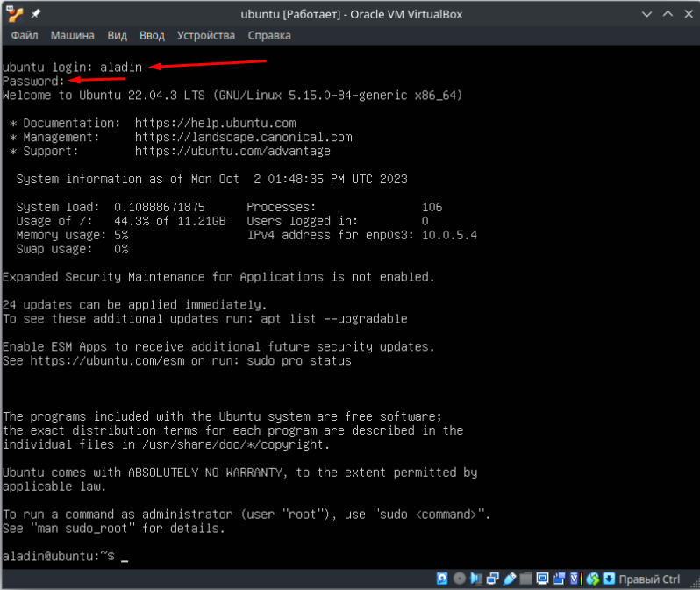700x590 pixels.
Task: Click the https://ubuntu.com/advantage text
Action: 232,152
